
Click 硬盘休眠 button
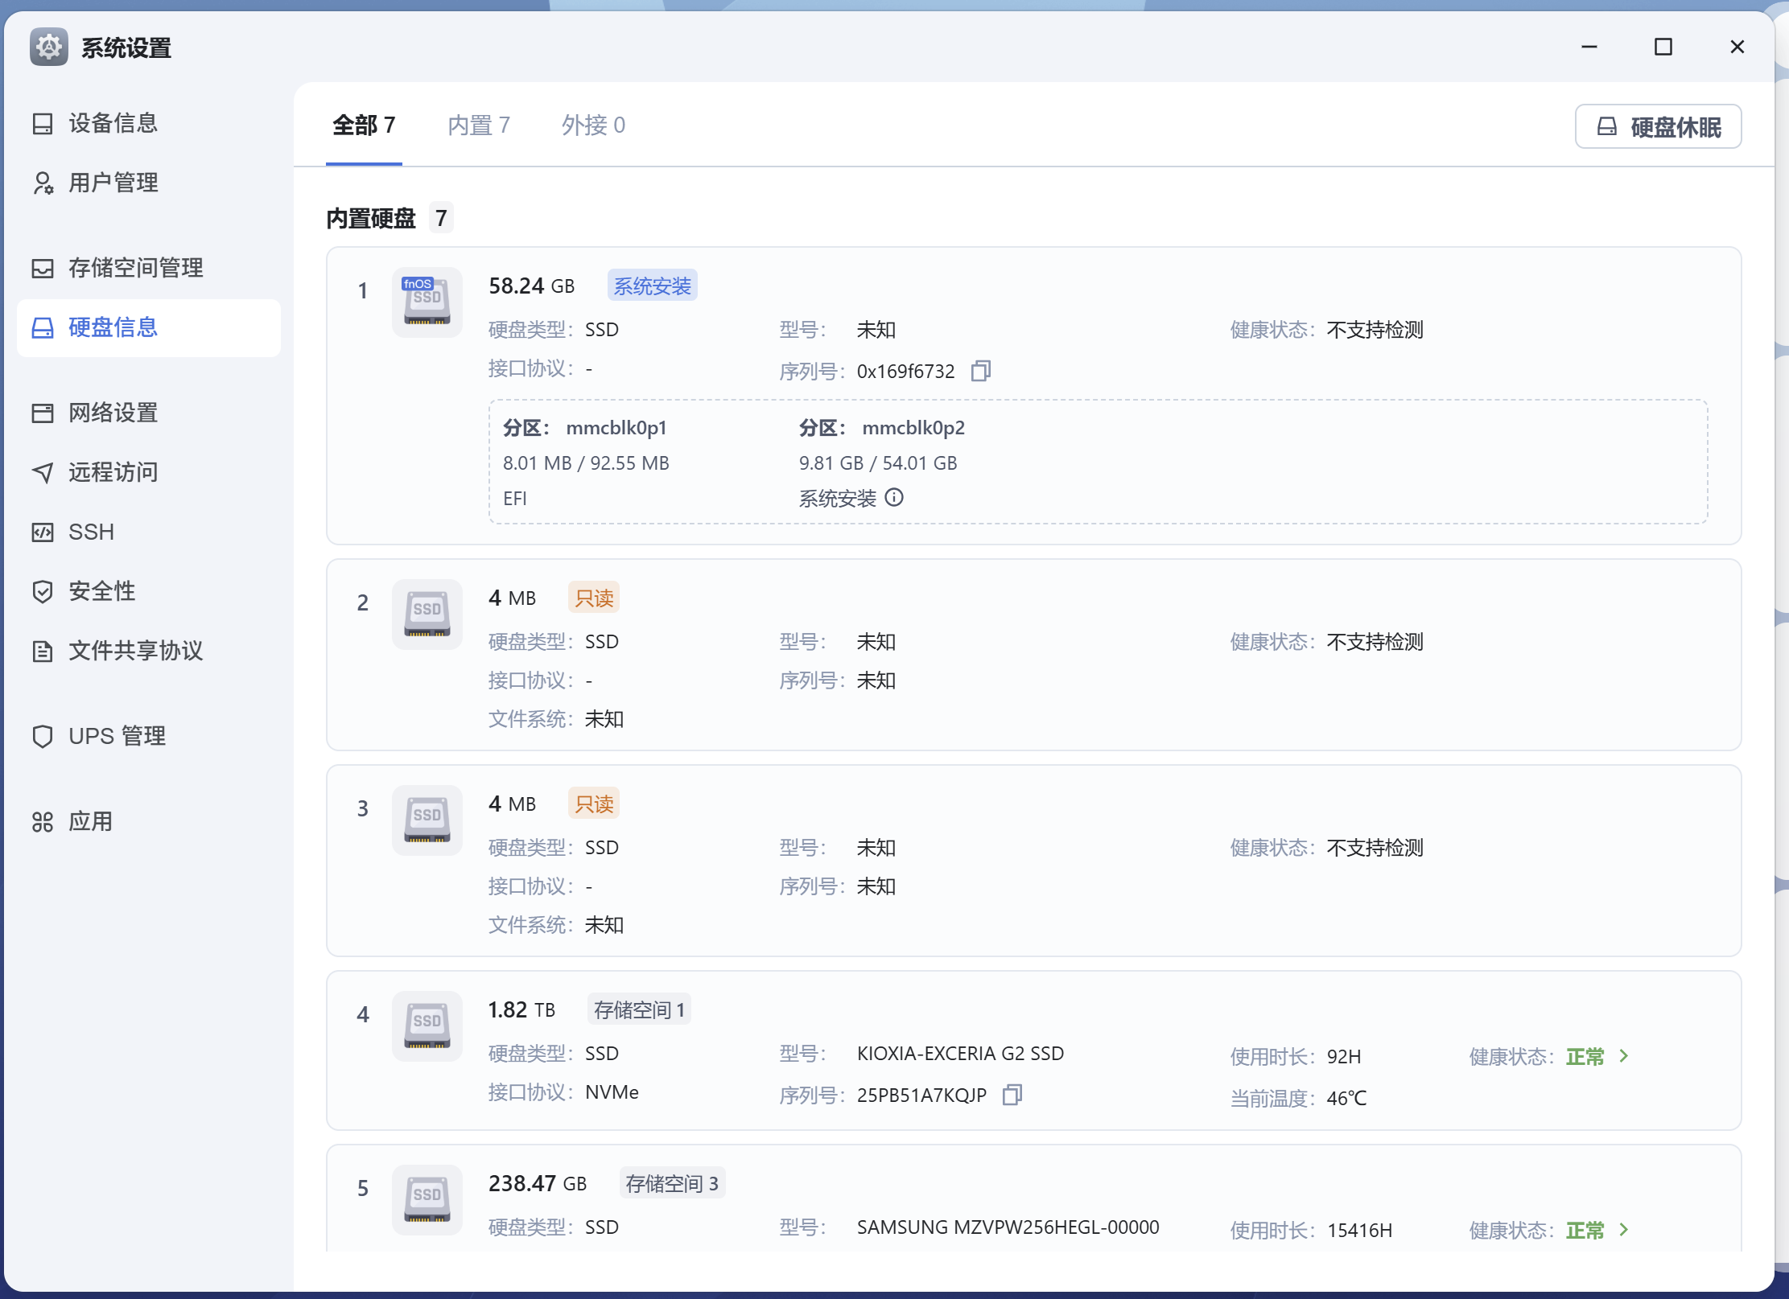1658,126
